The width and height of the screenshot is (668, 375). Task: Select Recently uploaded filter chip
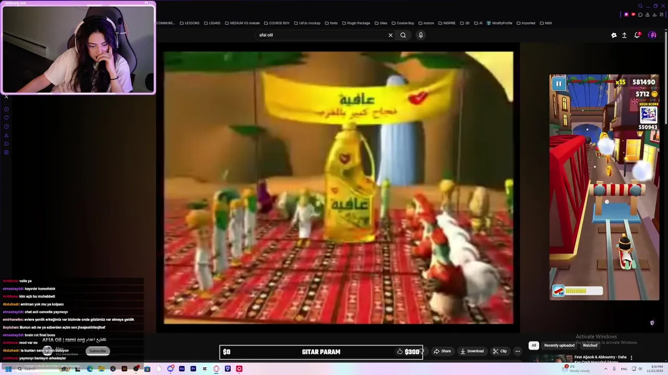[559, 345]
